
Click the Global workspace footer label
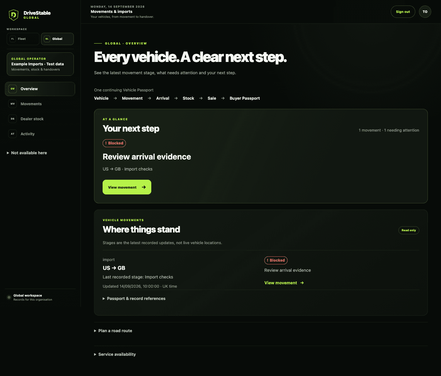click(x=28, y=296)
